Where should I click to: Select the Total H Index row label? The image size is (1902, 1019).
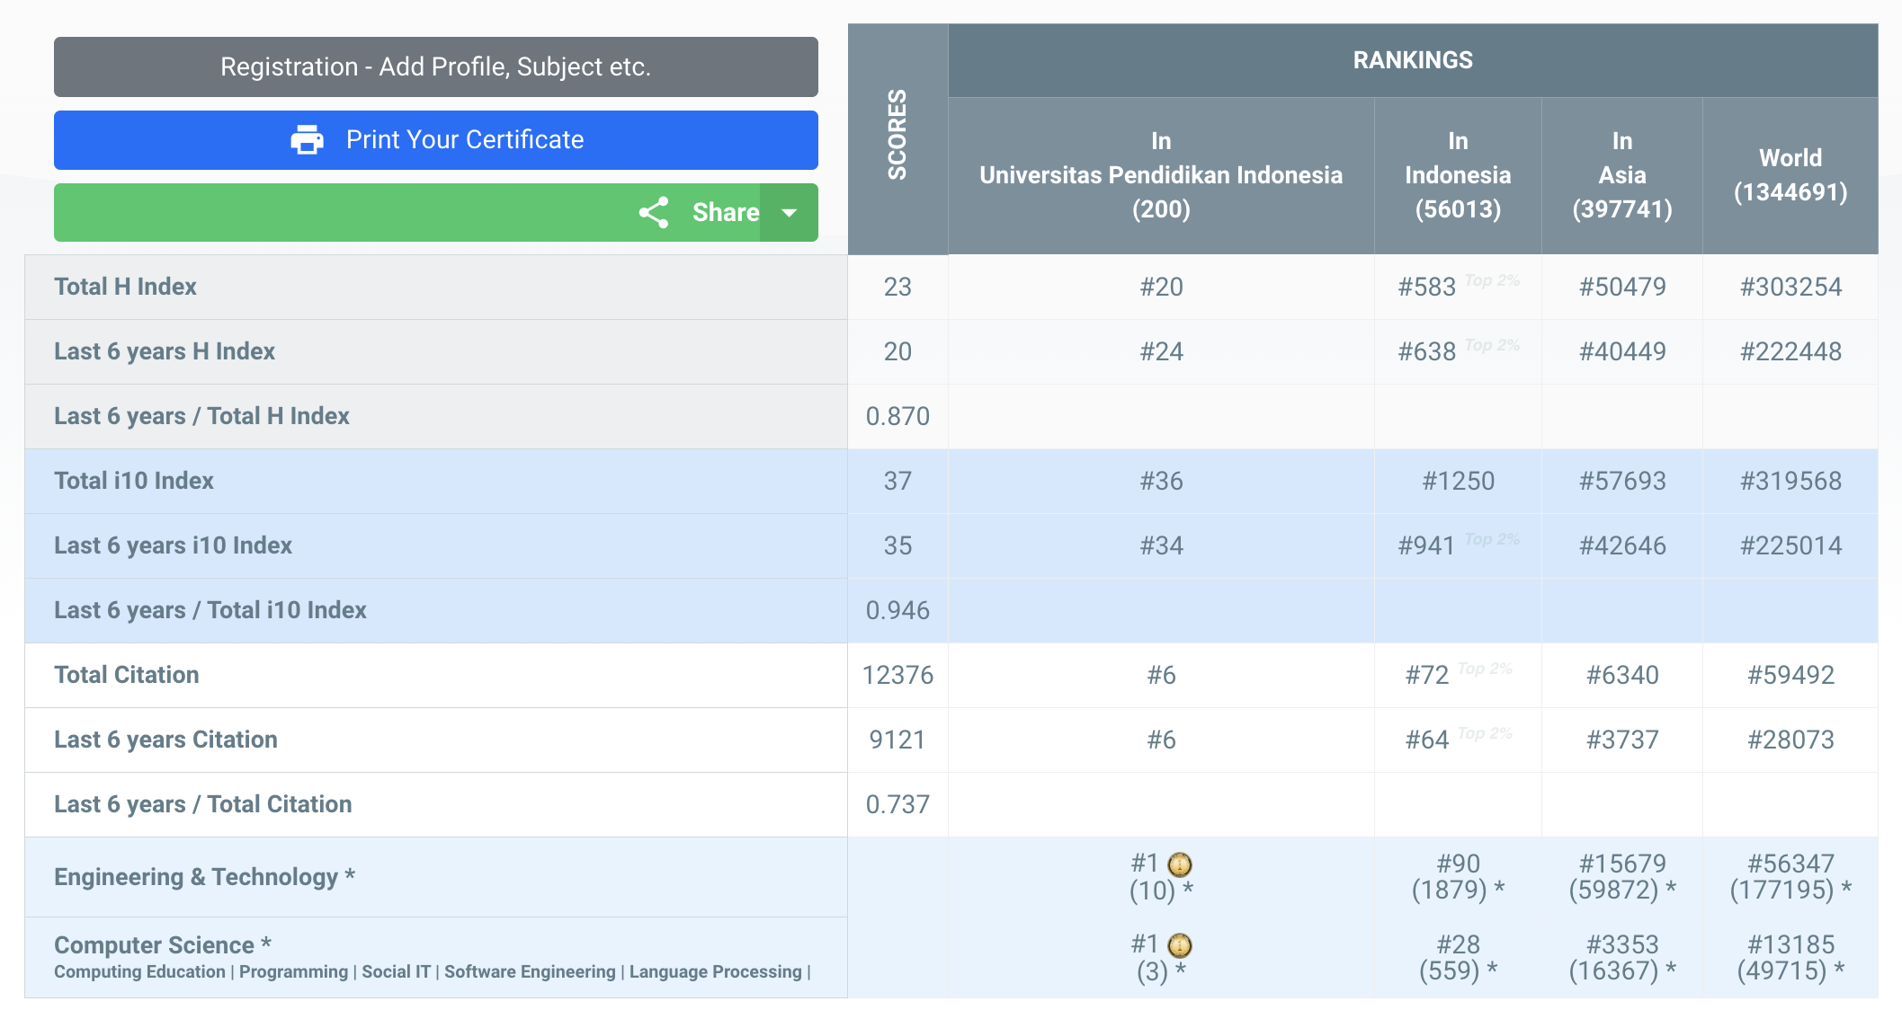[x=125, y=287]
